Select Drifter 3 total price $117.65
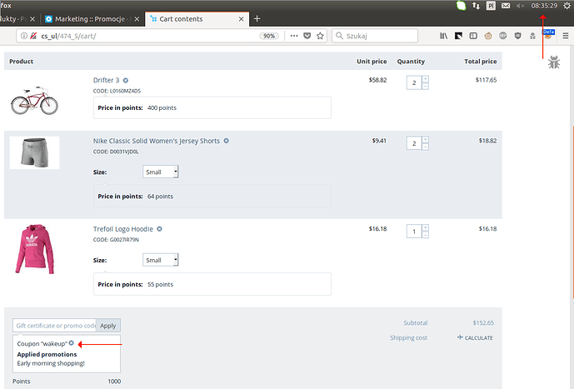574x389 pixels. pos(487,80)
